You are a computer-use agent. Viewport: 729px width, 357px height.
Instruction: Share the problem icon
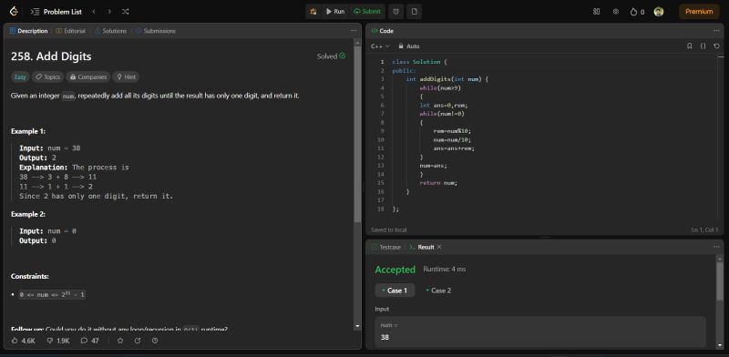pyautogui.click(x=138, y=341)
